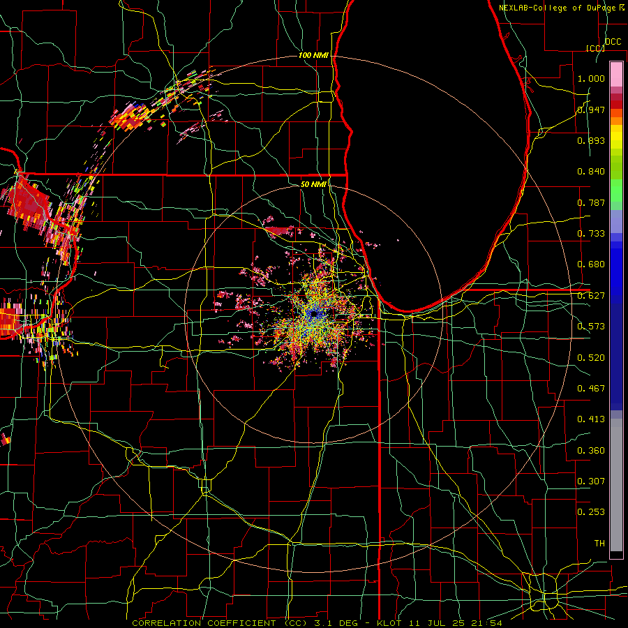Click the 0.307 scale value
Viewport: 628px width, 628px height.
point(591,481)
